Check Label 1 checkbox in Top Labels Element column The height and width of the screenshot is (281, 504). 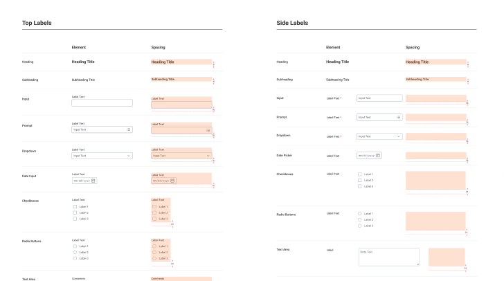click(75, 206)
